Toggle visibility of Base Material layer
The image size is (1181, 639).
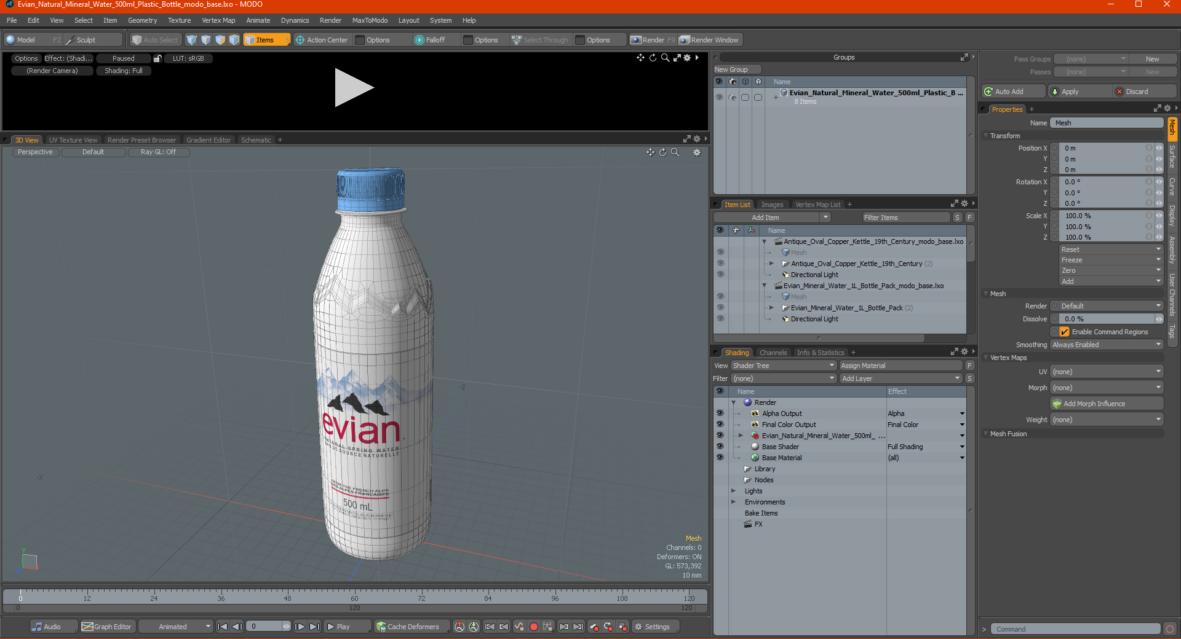coord(720,458)
